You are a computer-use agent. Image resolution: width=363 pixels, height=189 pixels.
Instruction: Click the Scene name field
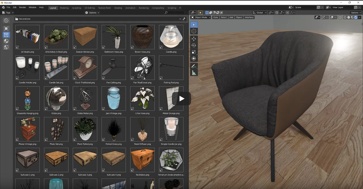305,7
